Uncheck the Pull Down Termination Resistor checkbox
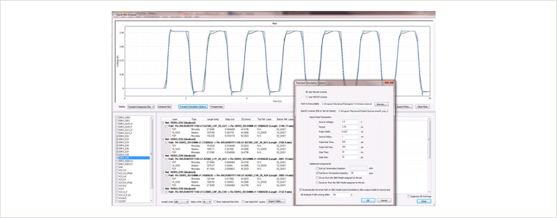 click(317, 173)
